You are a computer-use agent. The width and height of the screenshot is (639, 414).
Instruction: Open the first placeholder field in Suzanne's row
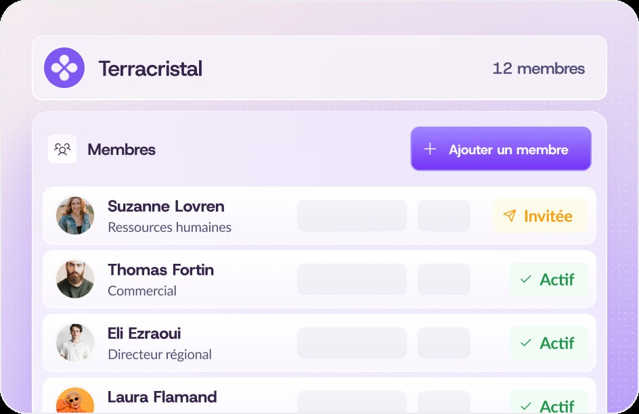pos(351,215)
